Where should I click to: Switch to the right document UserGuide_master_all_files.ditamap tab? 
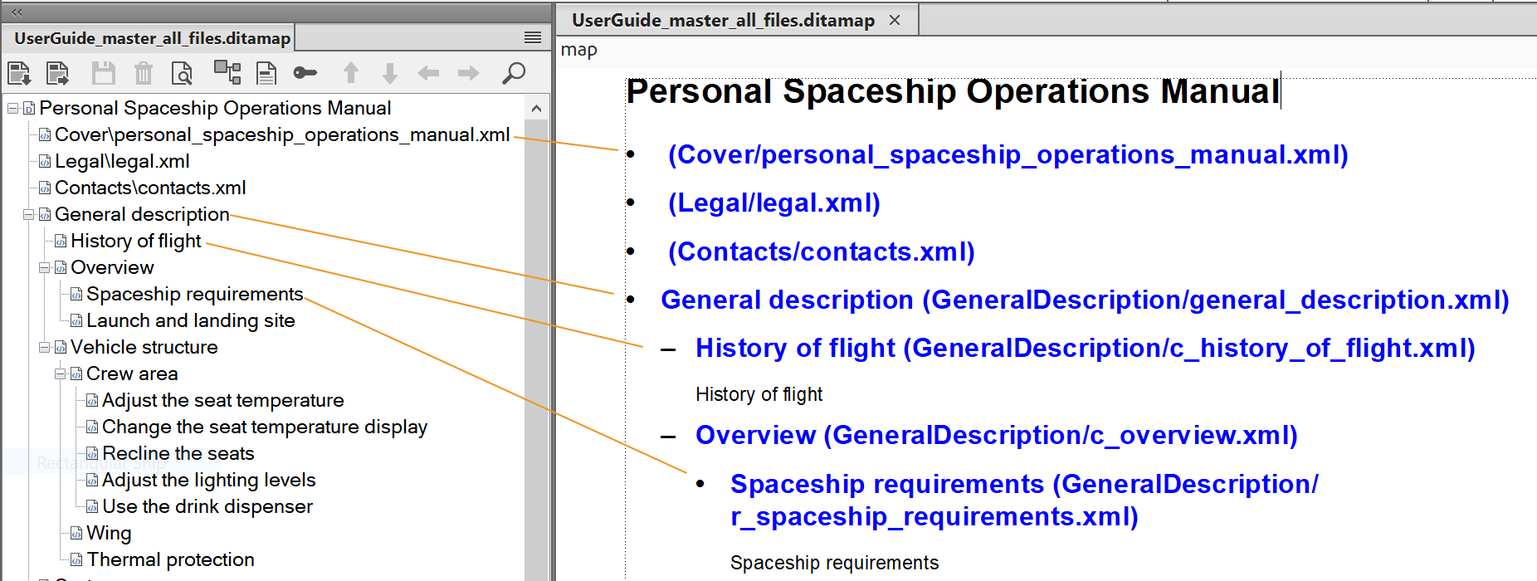point(722,21)
